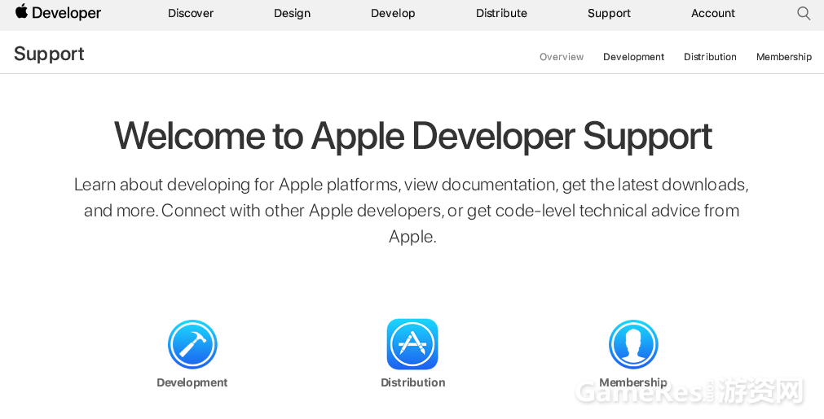Click the Distribution label under App Store icon

coord(413,382)
